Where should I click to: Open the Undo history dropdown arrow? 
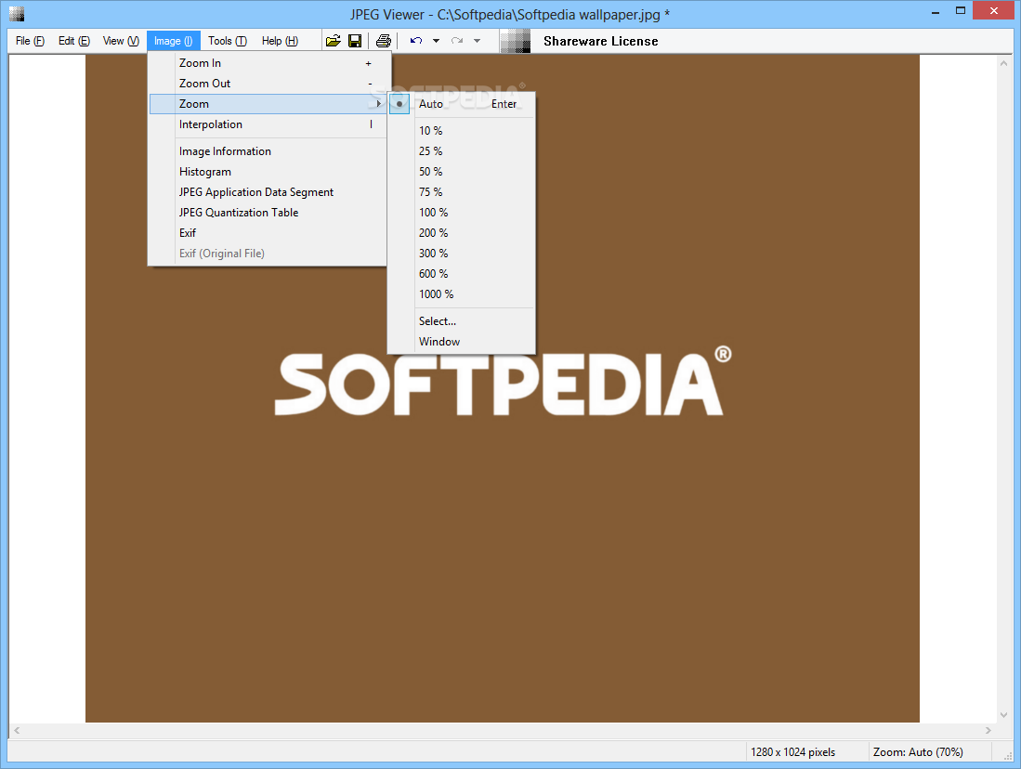click(x=437, y=41)
